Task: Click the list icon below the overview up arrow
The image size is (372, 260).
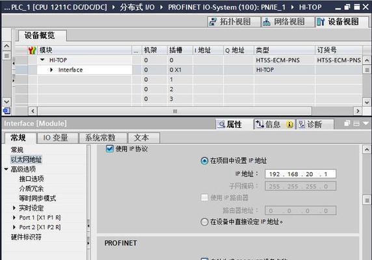Action: [x=7, y=56]
